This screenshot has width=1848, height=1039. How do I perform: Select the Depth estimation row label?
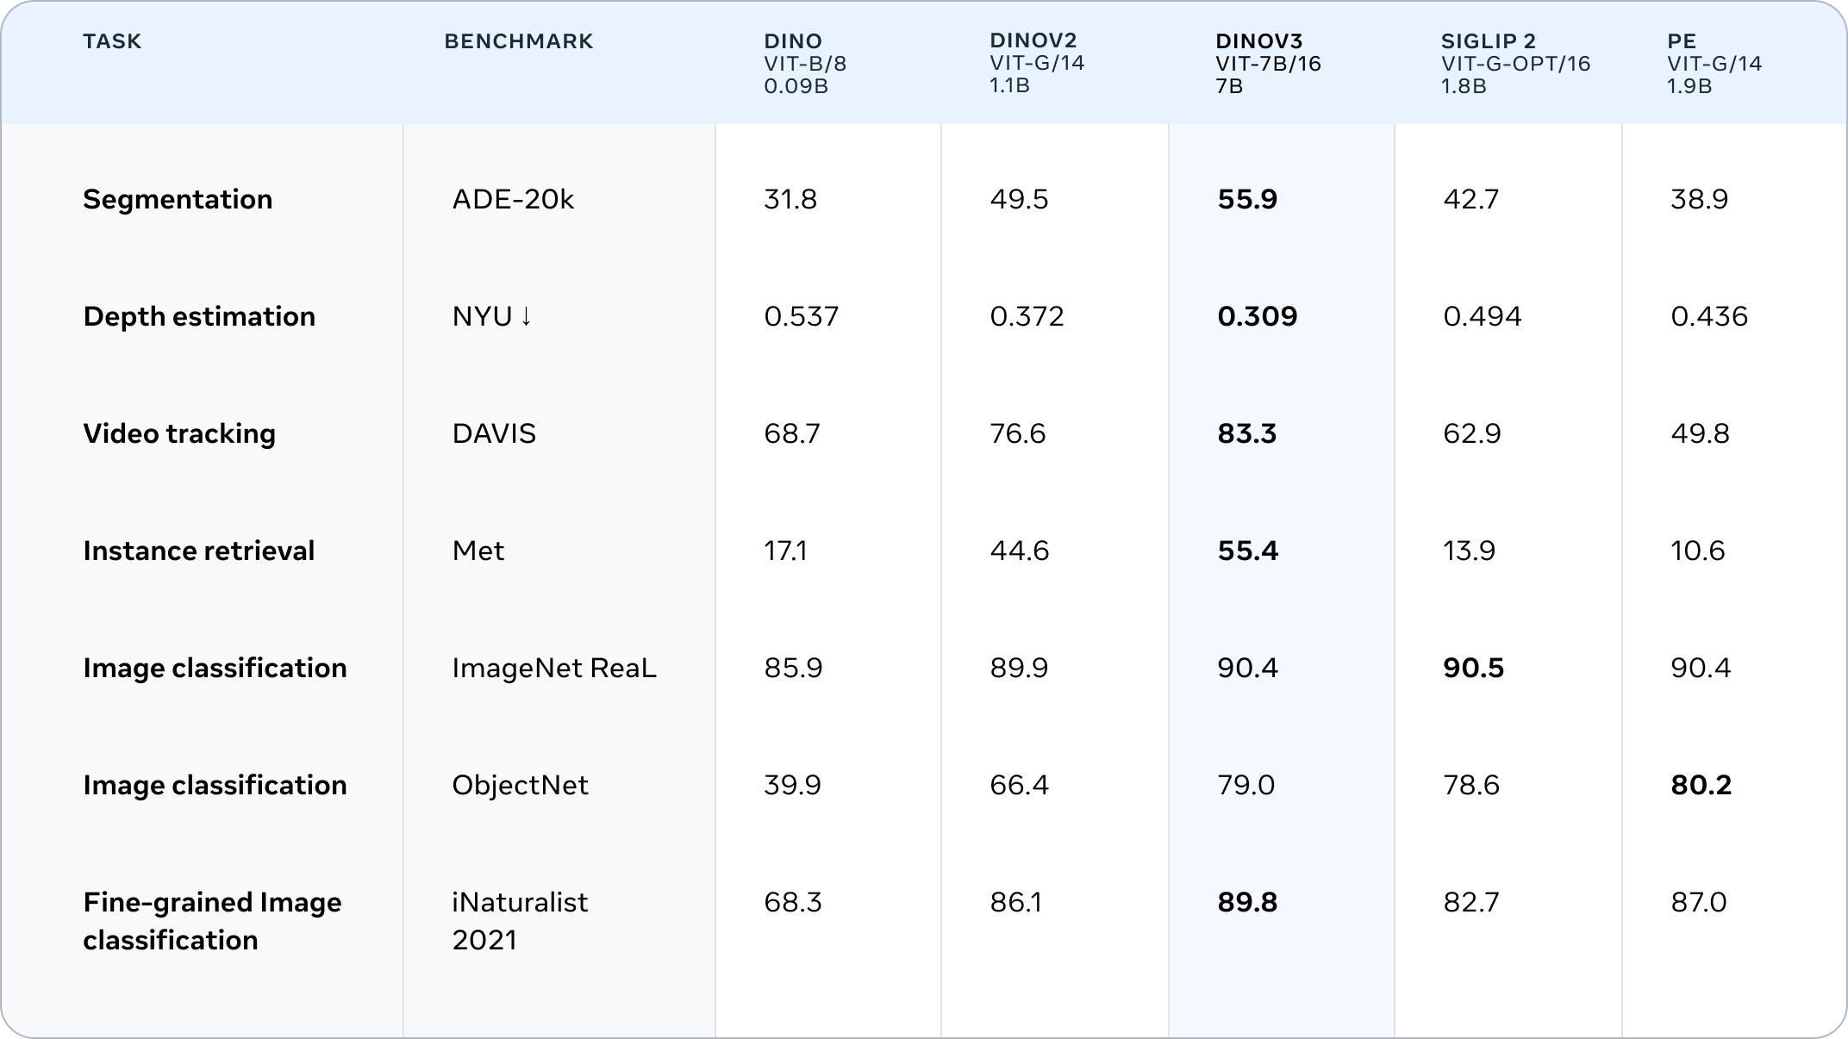pyautogui.click(x=199, y=317)
